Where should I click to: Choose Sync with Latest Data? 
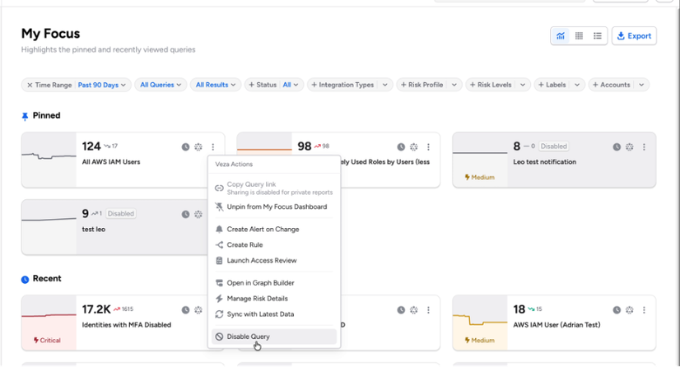(273, 314)
